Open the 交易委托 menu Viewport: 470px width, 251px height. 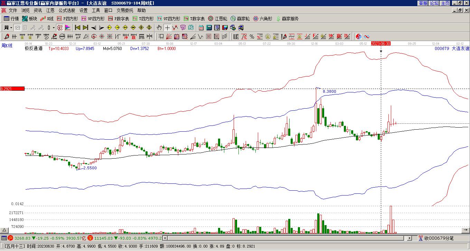[125, 10]
